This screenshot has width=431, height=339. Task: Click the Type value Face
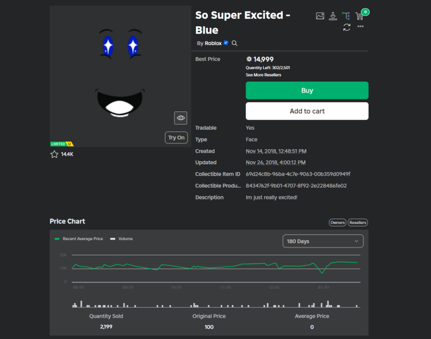click(251, 139)
